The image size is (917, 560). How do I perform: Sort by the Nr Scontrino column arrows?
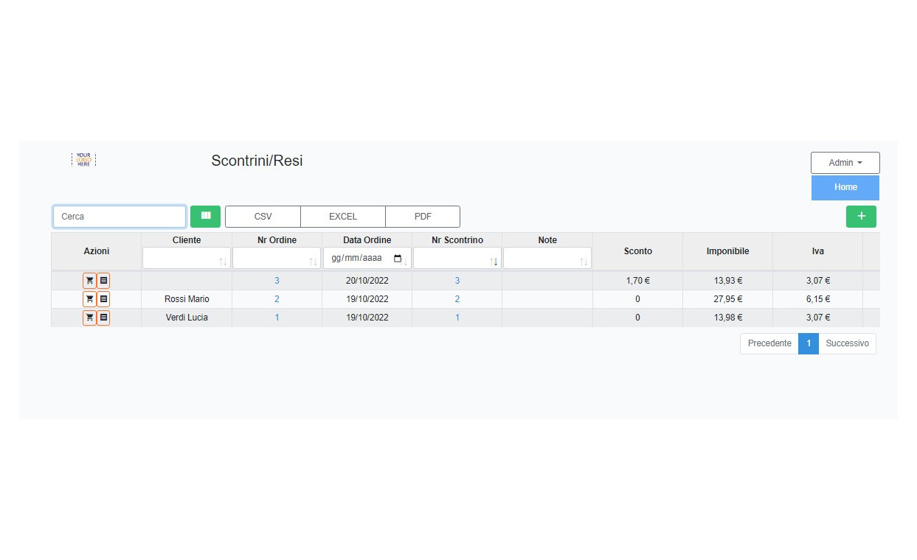pos(494,262)
